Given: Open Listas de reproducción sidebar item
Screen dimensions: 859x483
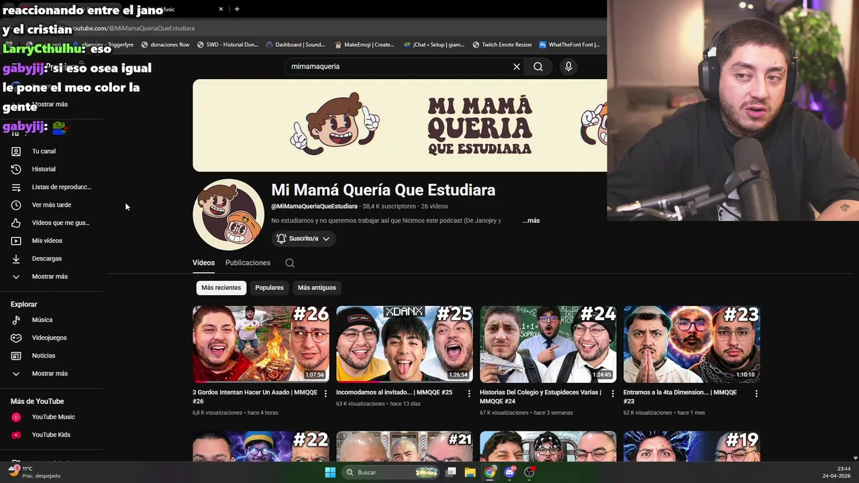Looking at the screenshot, I should (x=52, y=187).
